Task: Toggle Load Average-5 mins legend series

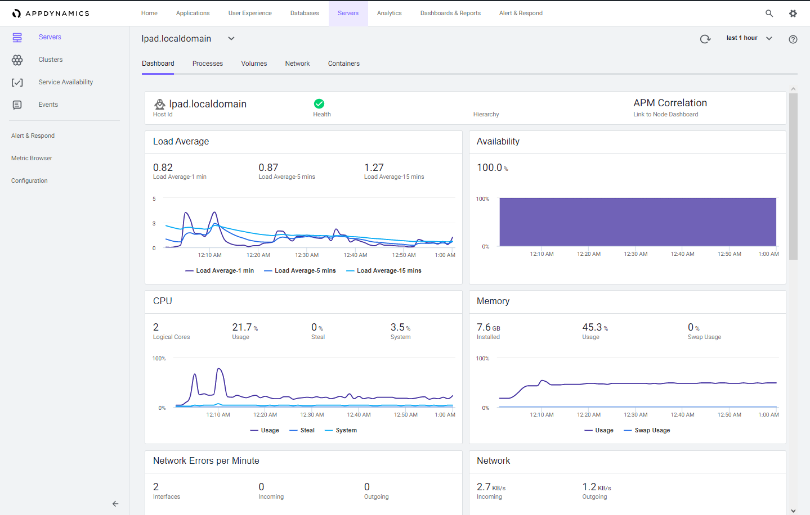Action: coord(300,270)
